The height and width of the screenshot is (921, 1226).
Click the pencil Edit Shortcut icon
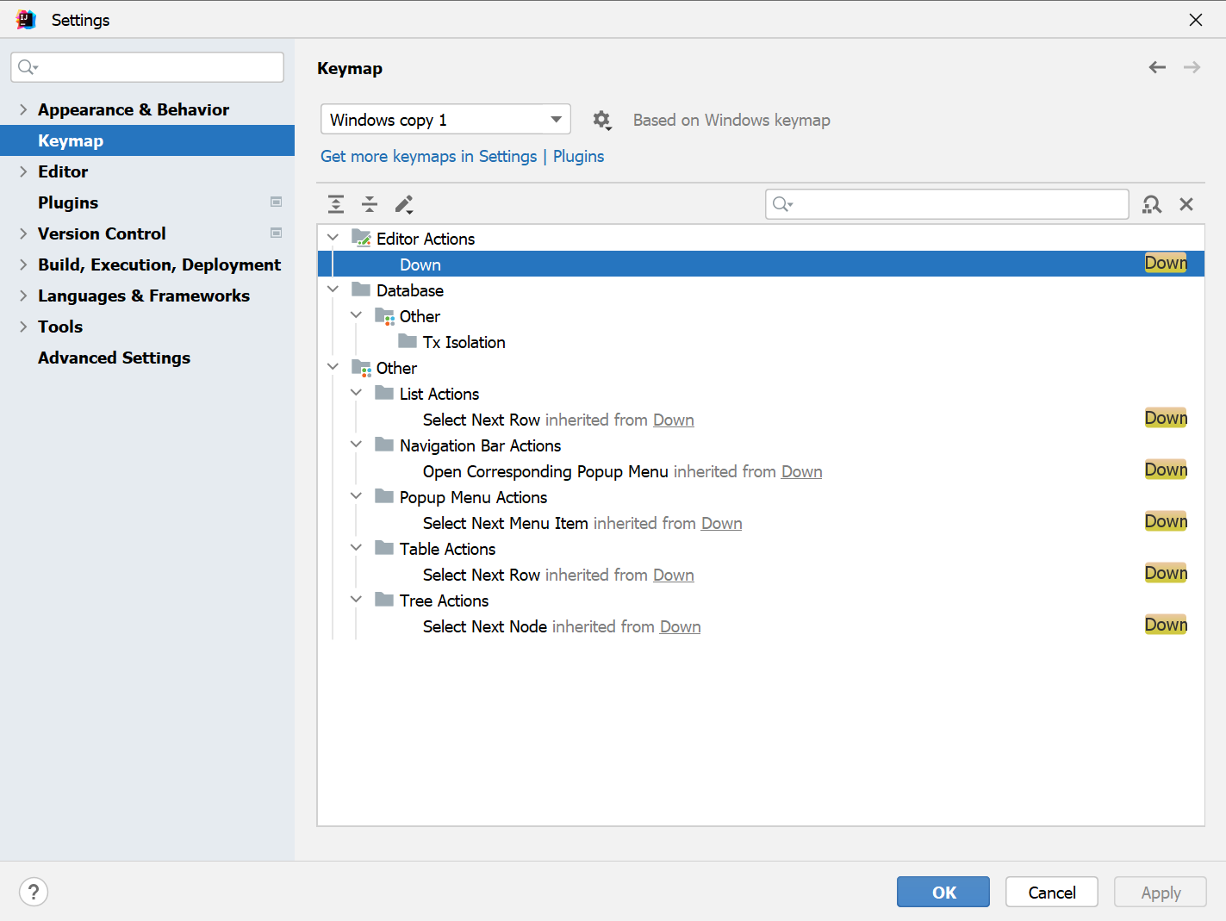click(x=404, y=204)
